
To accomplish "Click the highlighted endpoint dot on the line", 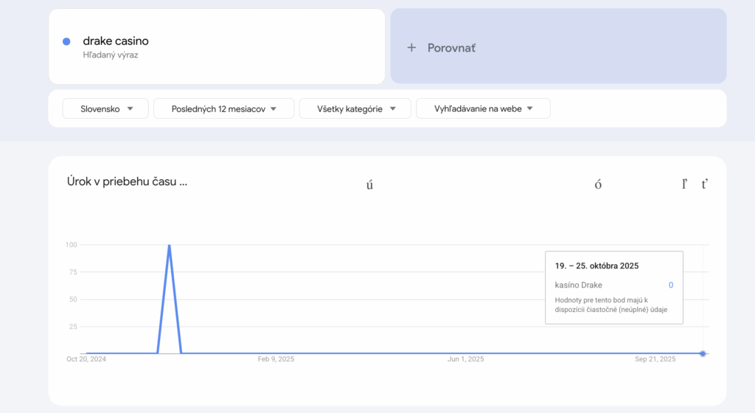I will [x=703, y=353].
